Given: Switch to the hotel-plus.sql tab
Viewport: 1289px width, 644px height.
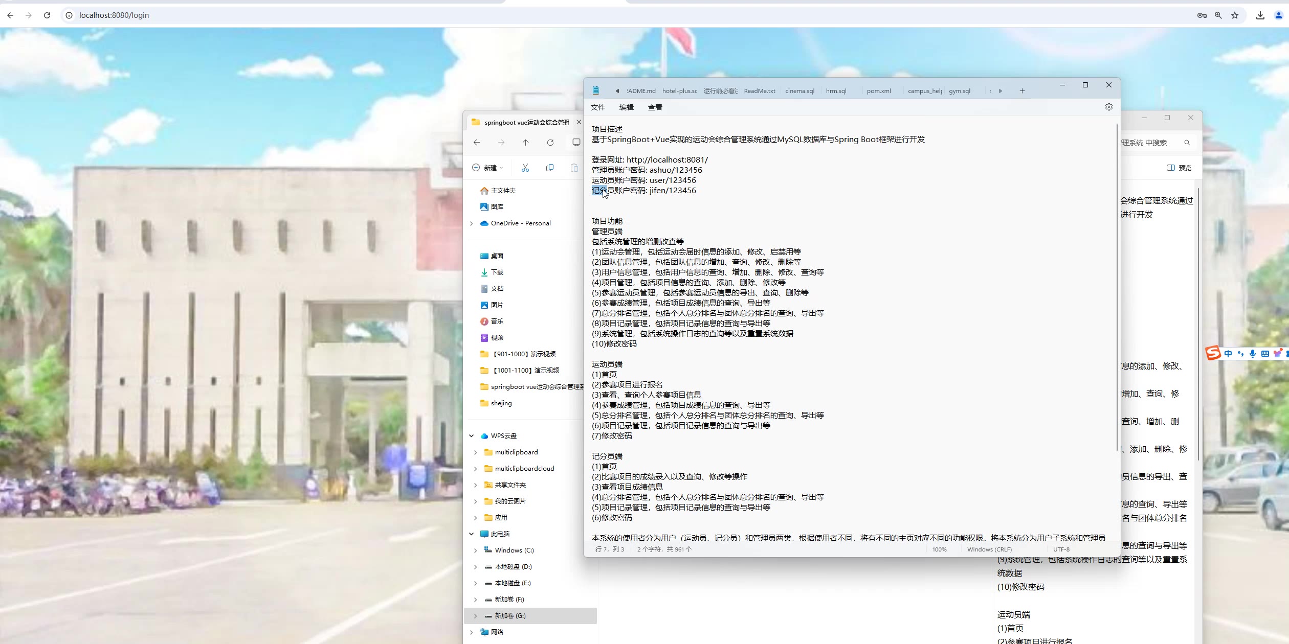Looking at the screenshot, I should pos(679,91).
